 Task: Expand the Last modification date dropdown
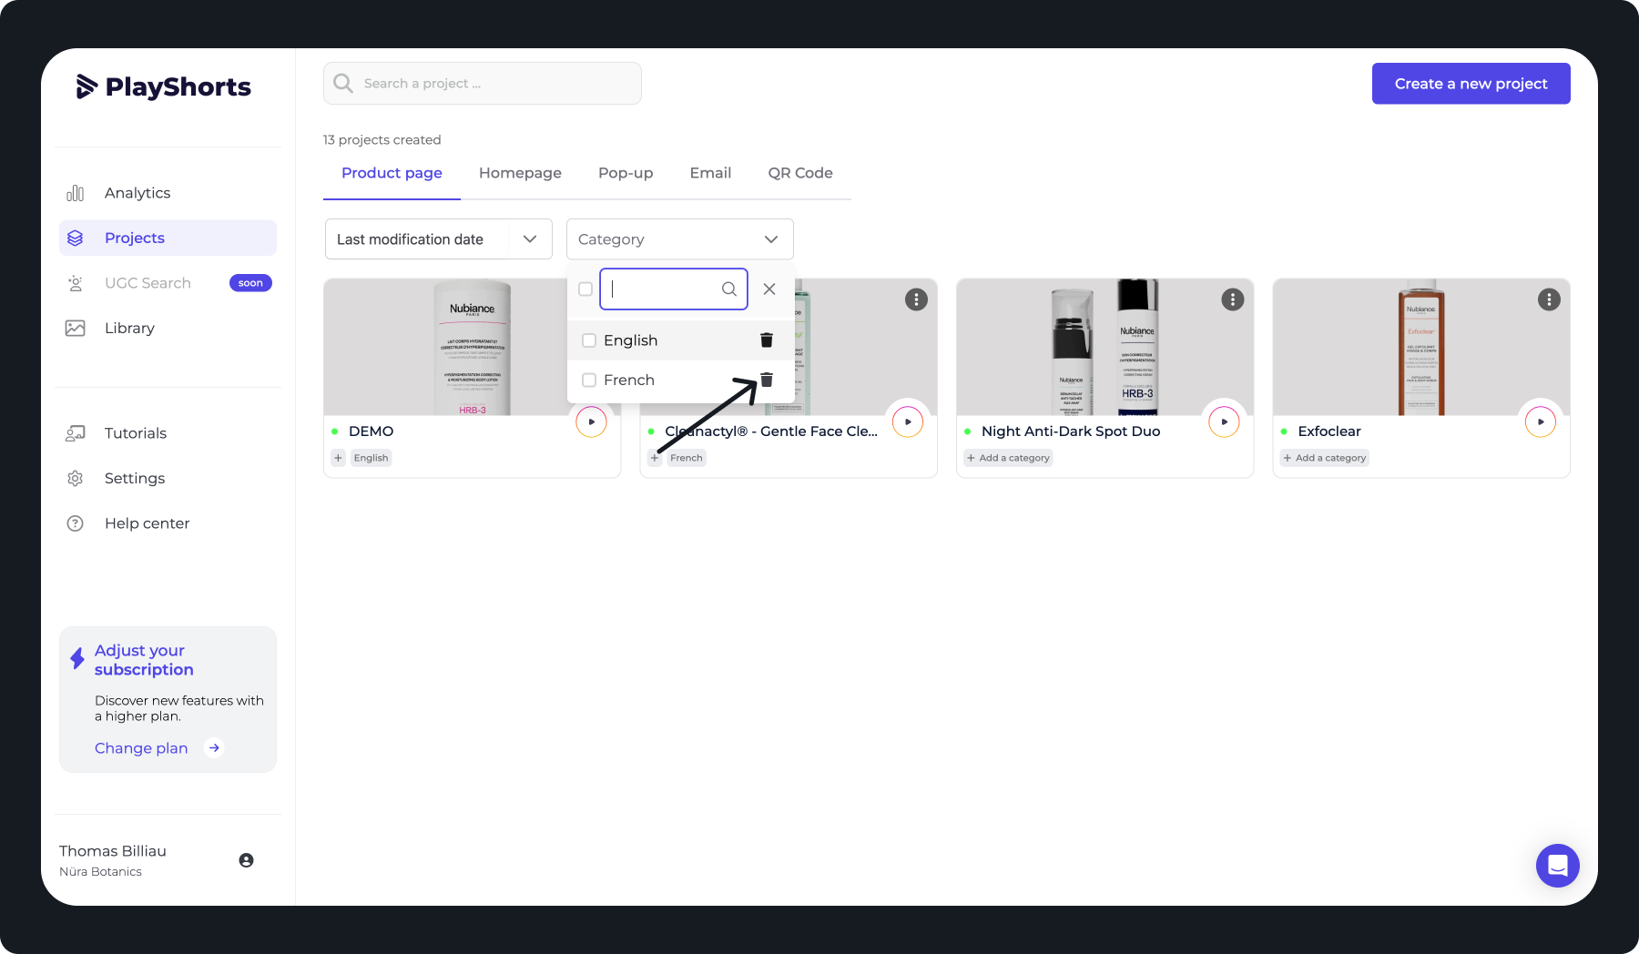tap(439, 239)
